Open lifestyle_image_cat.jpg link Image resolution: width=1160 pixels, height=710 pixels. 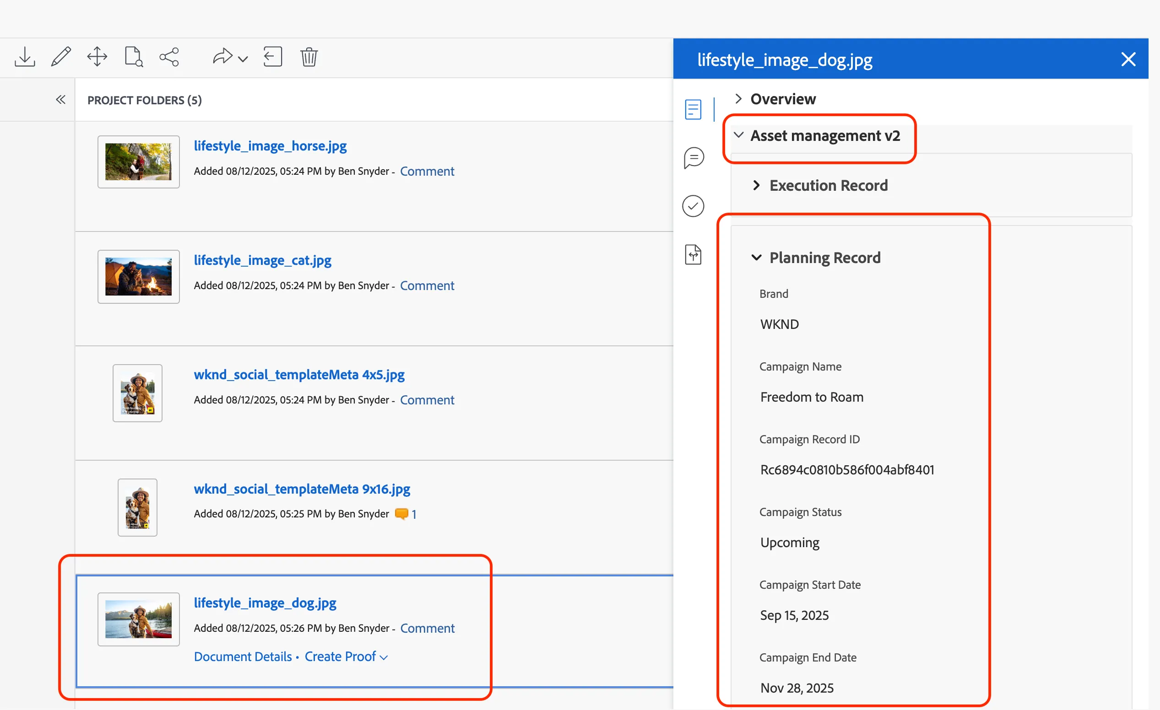[x=263, y=260]
